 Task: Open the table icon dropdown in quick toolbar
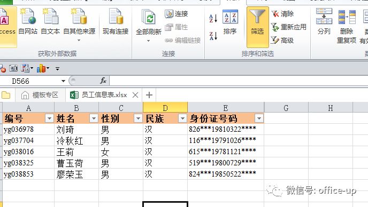click(32, 68)
